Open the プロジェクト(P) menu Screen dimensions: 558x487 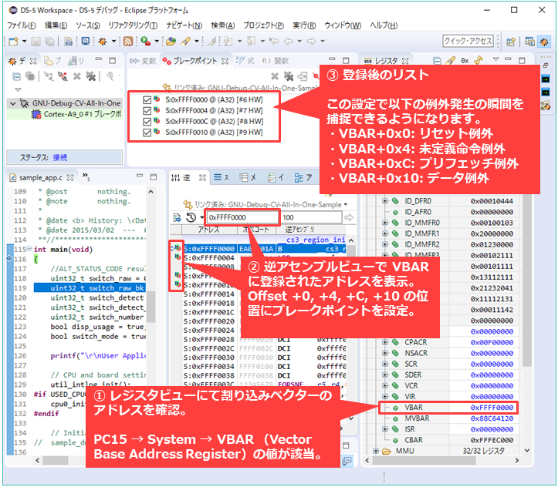[x=264, y=25]
